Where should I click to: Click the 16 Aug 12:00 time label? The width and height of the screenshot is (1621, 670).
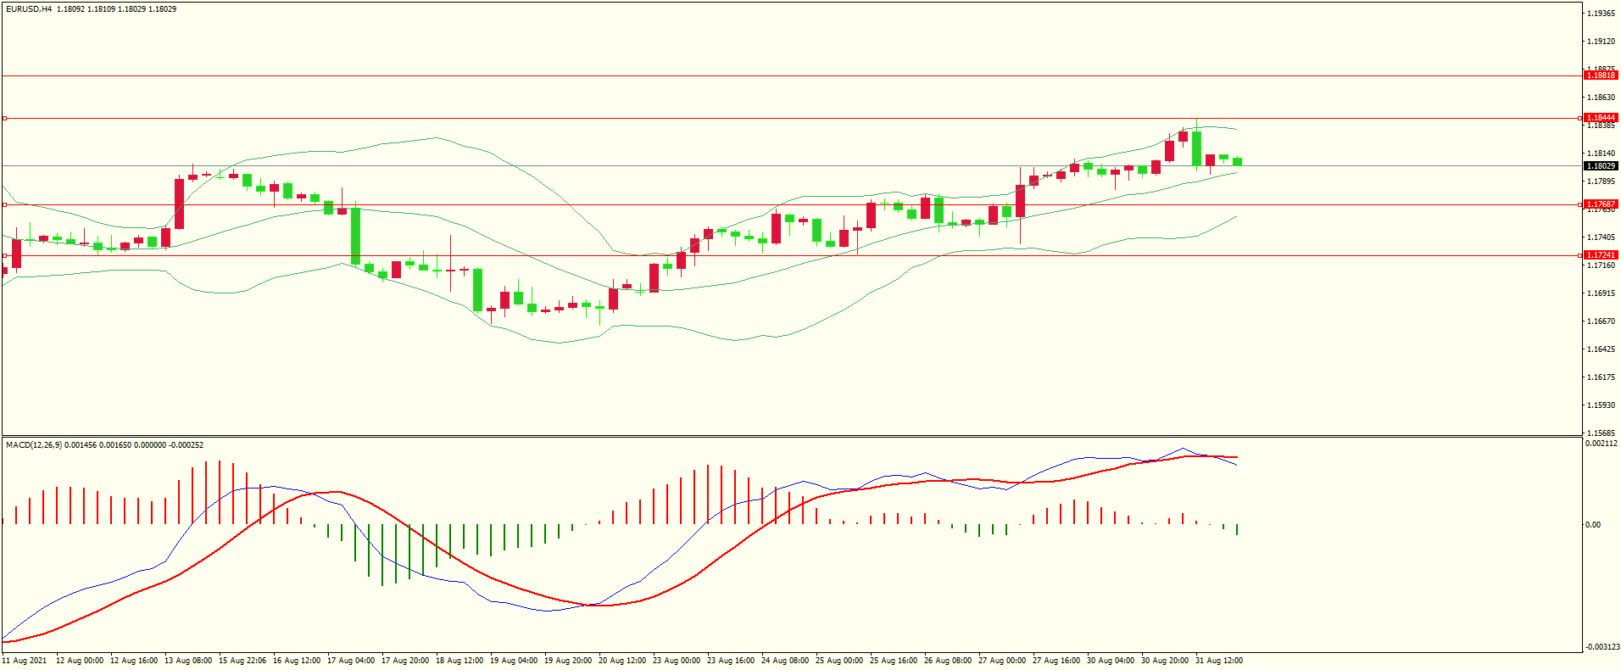[297, 661]
